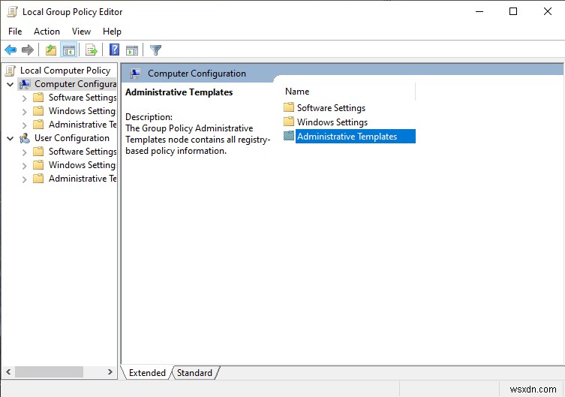Click the Back arrow toolbar icon
The height and width of the screenshot is (397, 565).
point(11,50)
